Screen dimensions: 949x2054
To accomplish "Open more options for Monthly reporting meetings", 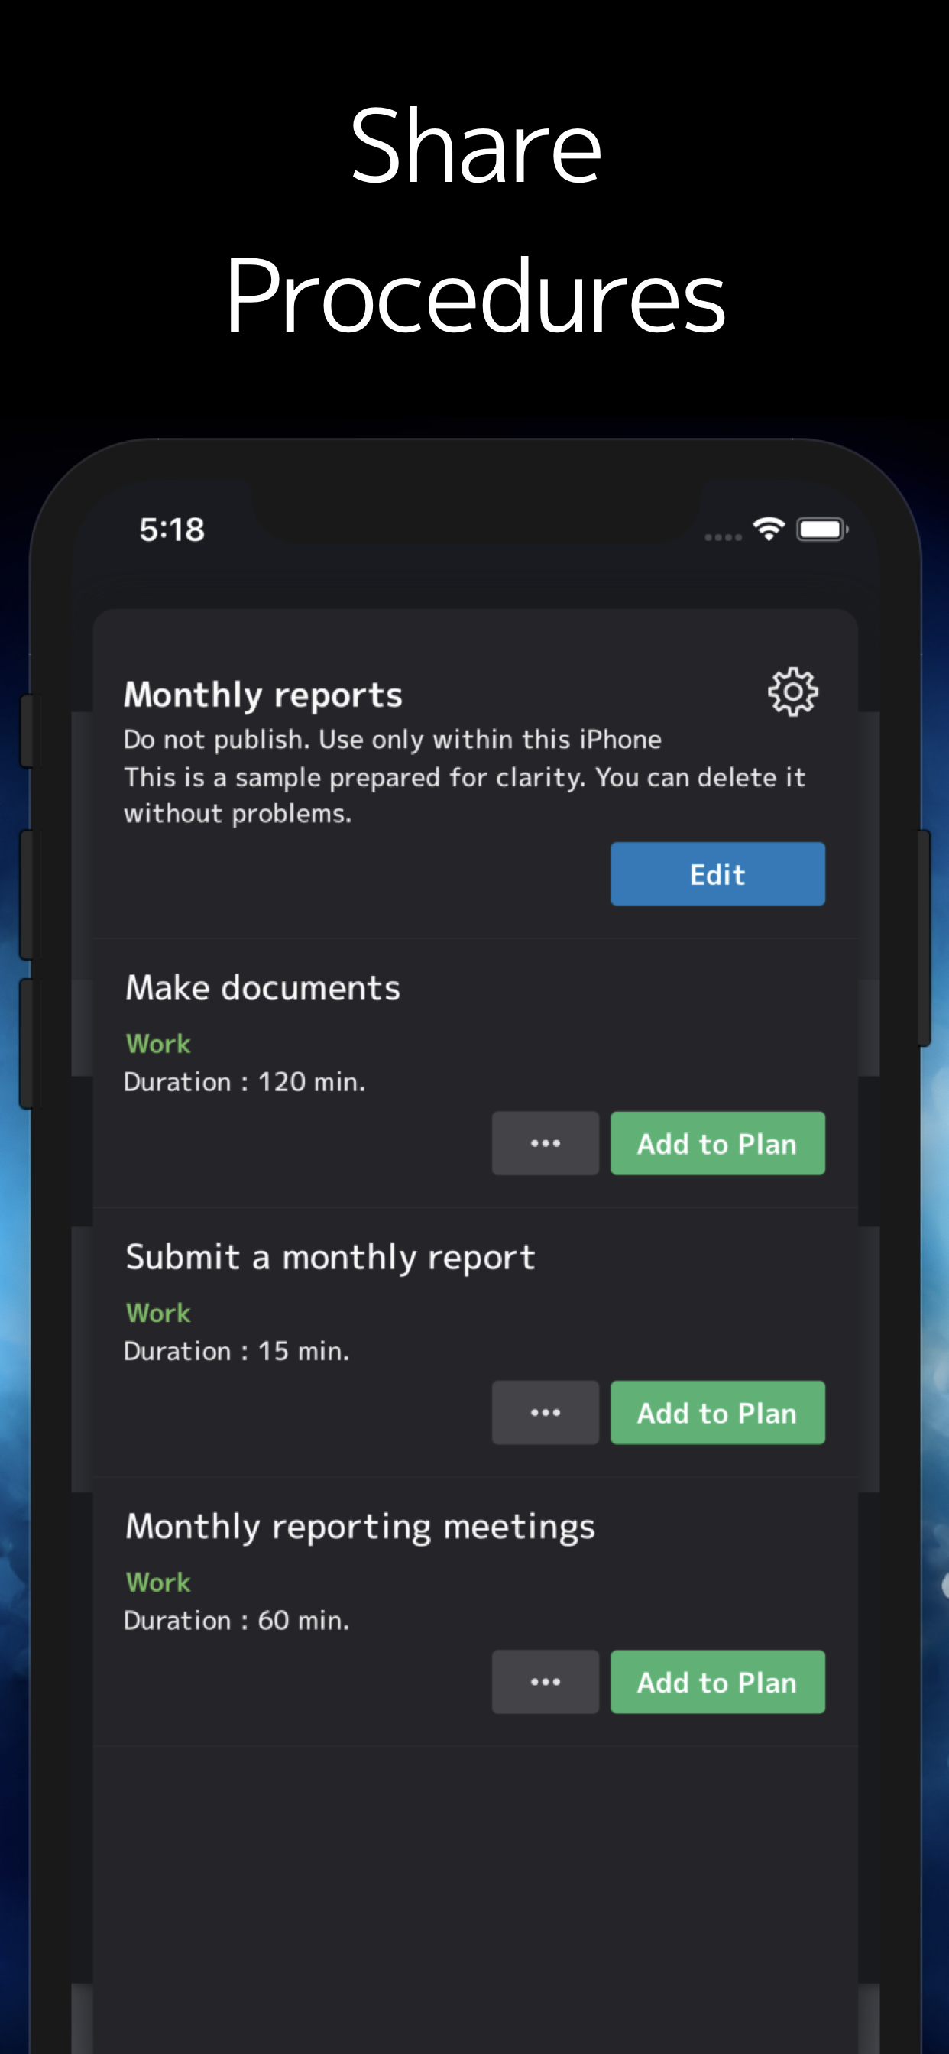I will coord(545,1682).
